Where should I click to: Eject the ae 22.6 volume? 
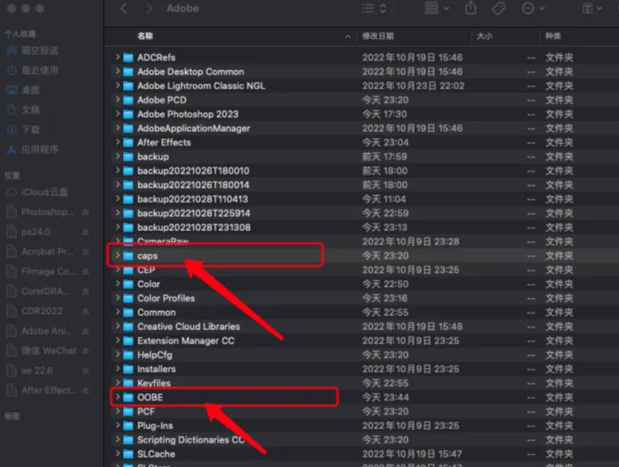coord(86,371)
